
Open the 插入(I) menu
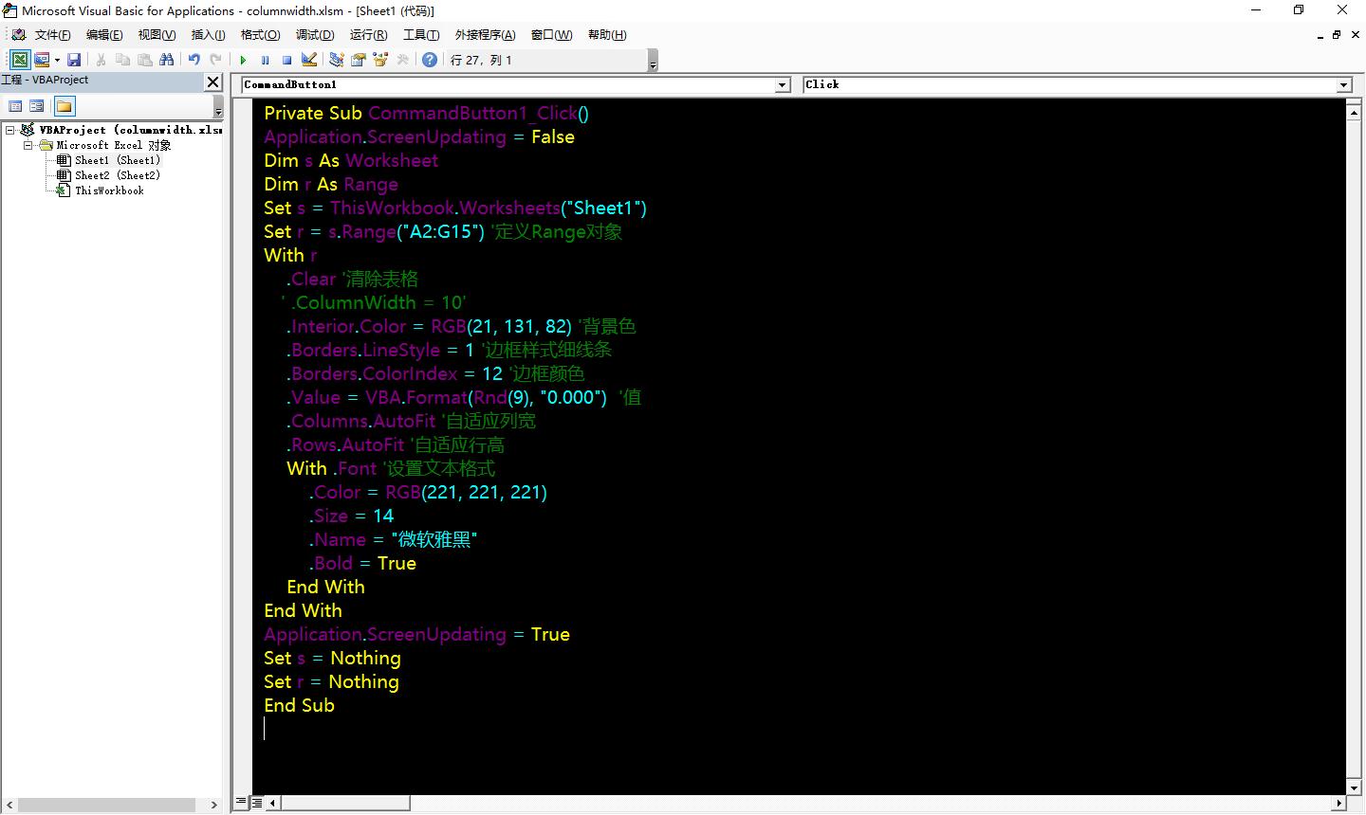pos(208,35)
